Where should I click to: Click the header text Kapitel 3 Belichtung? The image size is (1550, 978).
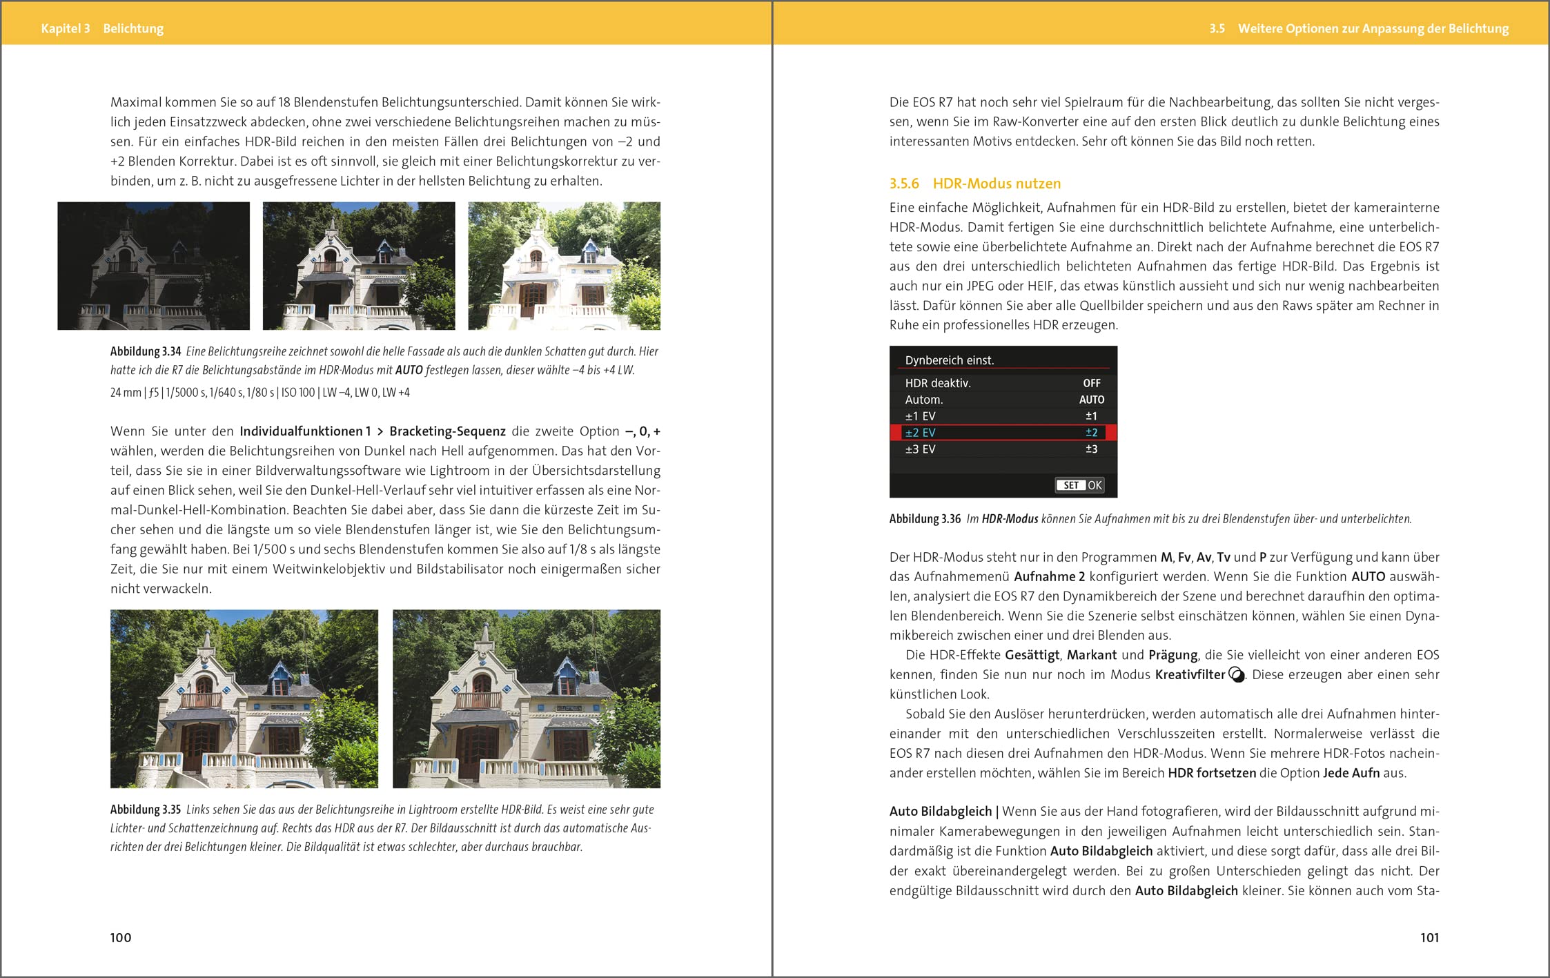point(102,28)
